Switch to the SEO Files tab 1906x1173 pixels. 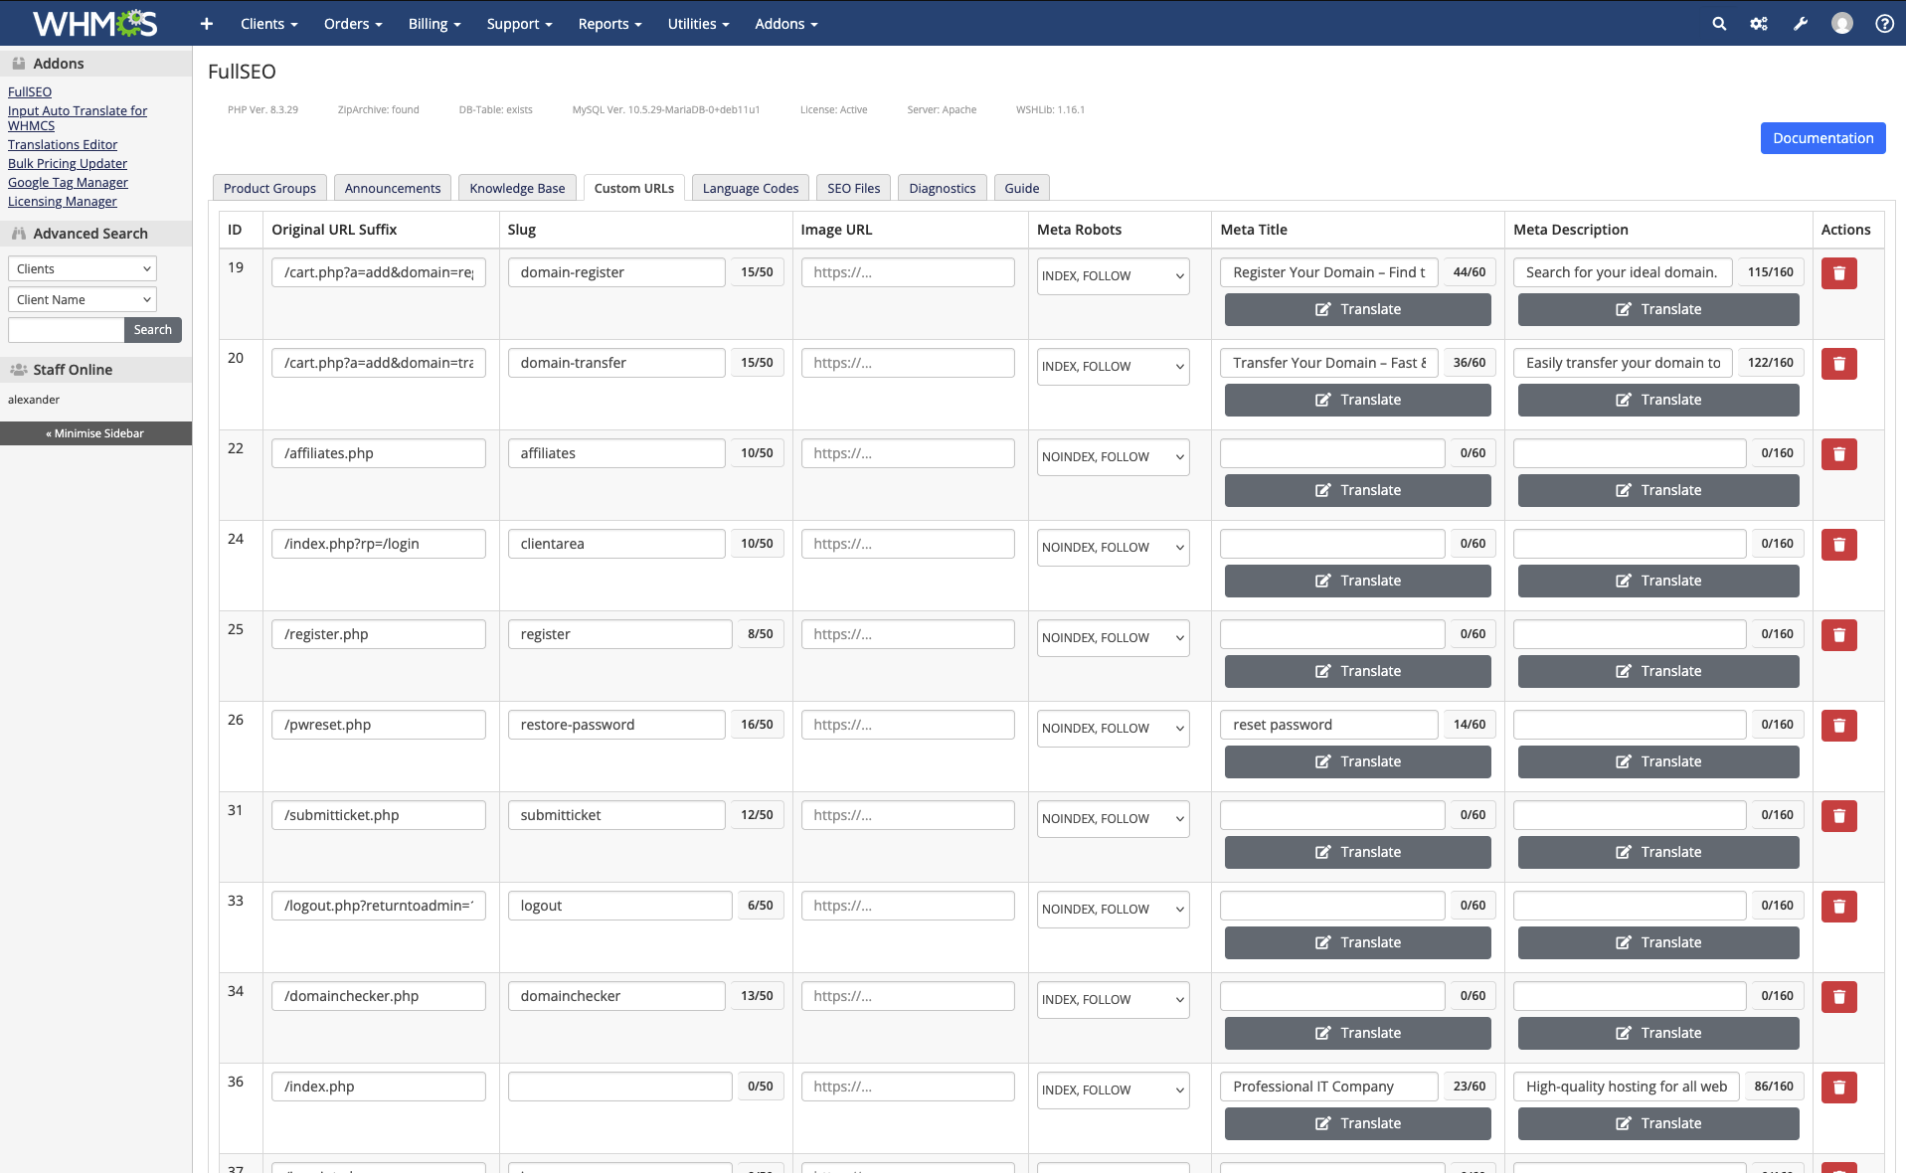tap(853, 188)
